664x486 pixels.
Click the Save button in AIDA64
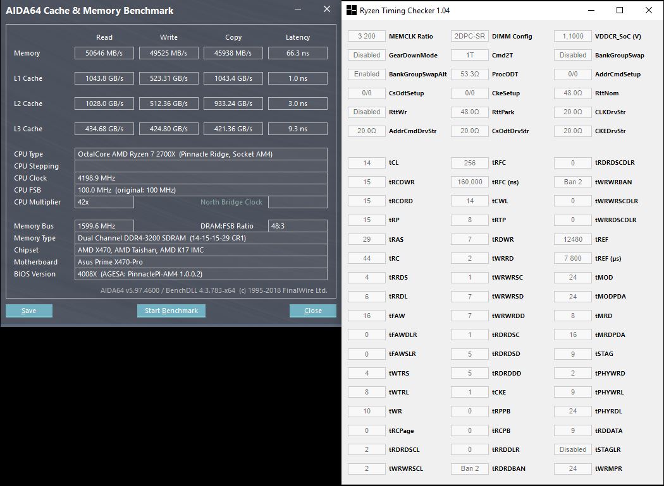coord(29,311)
